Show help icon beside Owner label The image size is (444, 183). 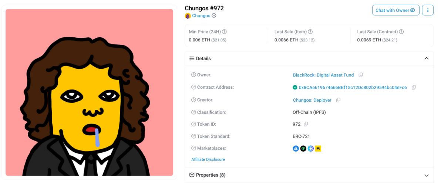pyautogui.click(x=194, y=75)
